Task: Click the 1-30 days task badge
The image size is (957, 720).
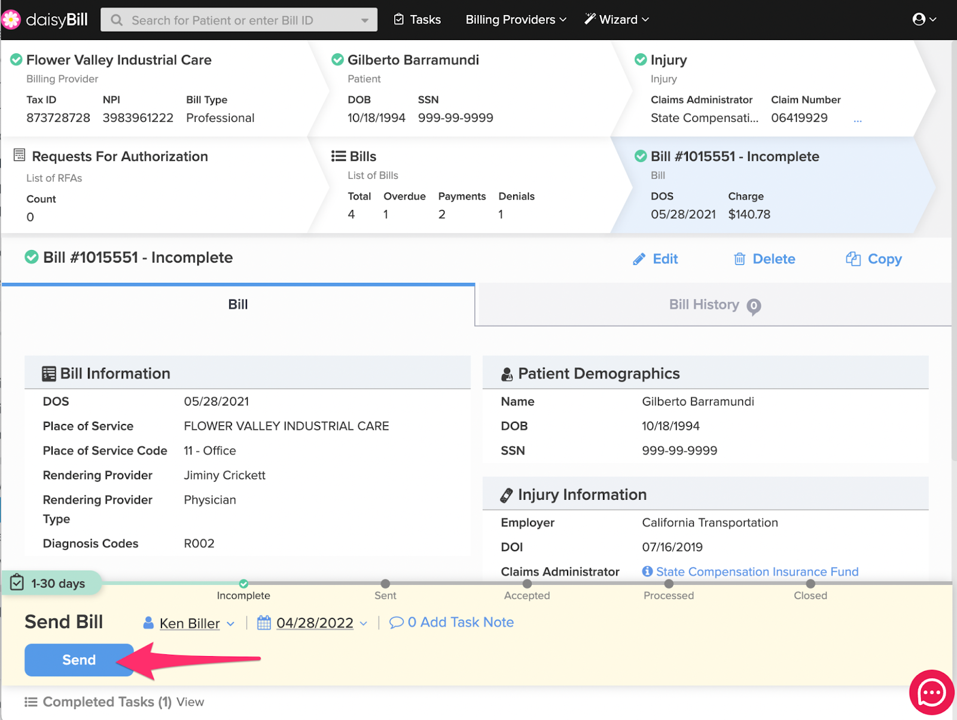Action: point(51,583)
